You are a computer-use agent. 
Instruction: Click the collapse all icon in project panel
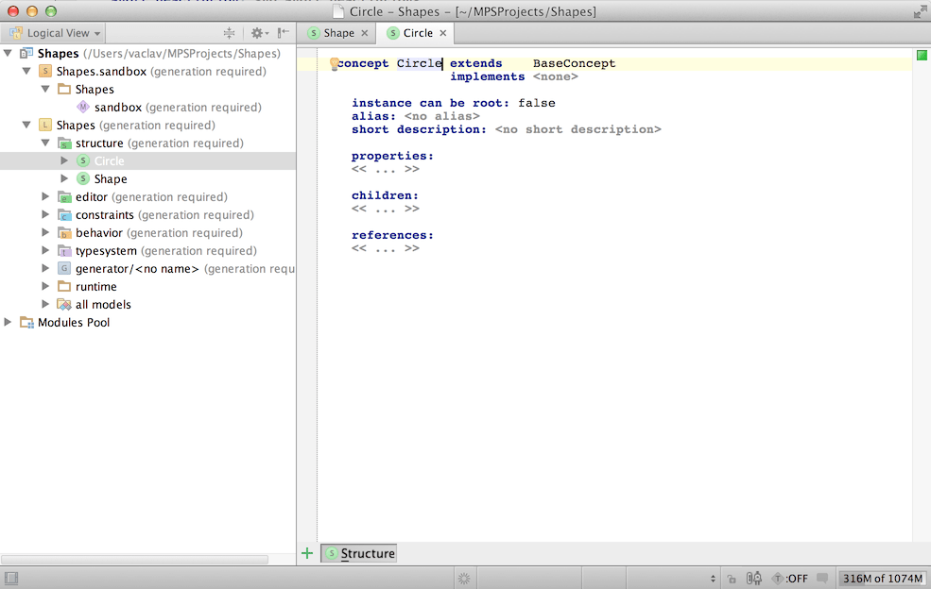tap(229, 33)
